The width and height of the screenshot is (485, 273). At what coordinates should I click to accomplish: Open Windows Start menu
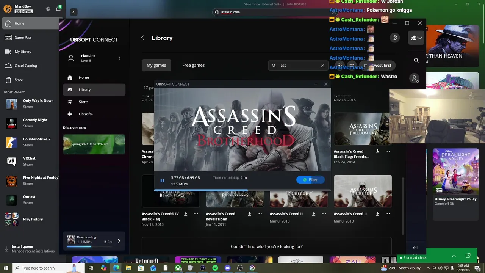coord(6,268)
